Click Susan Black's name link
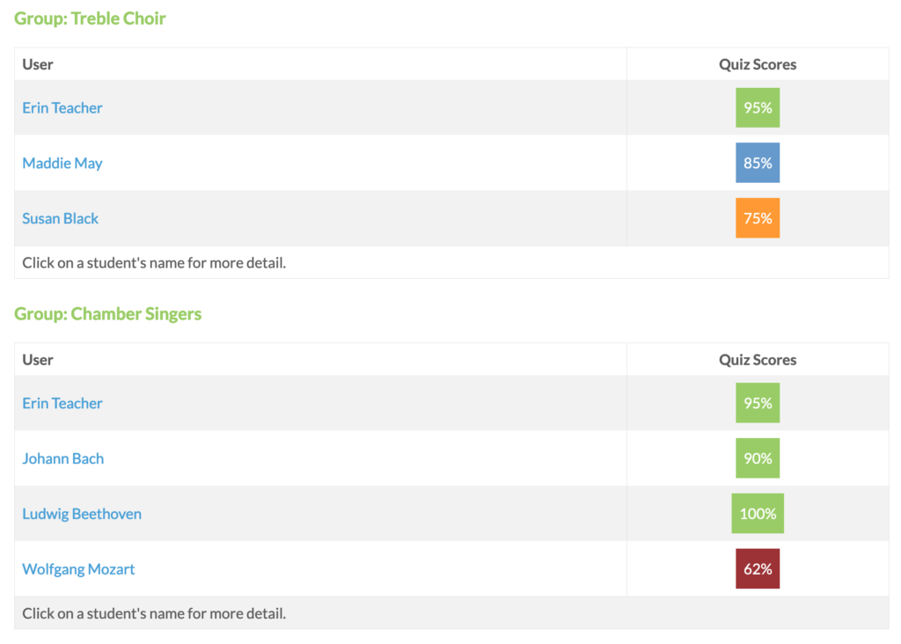 61,218
